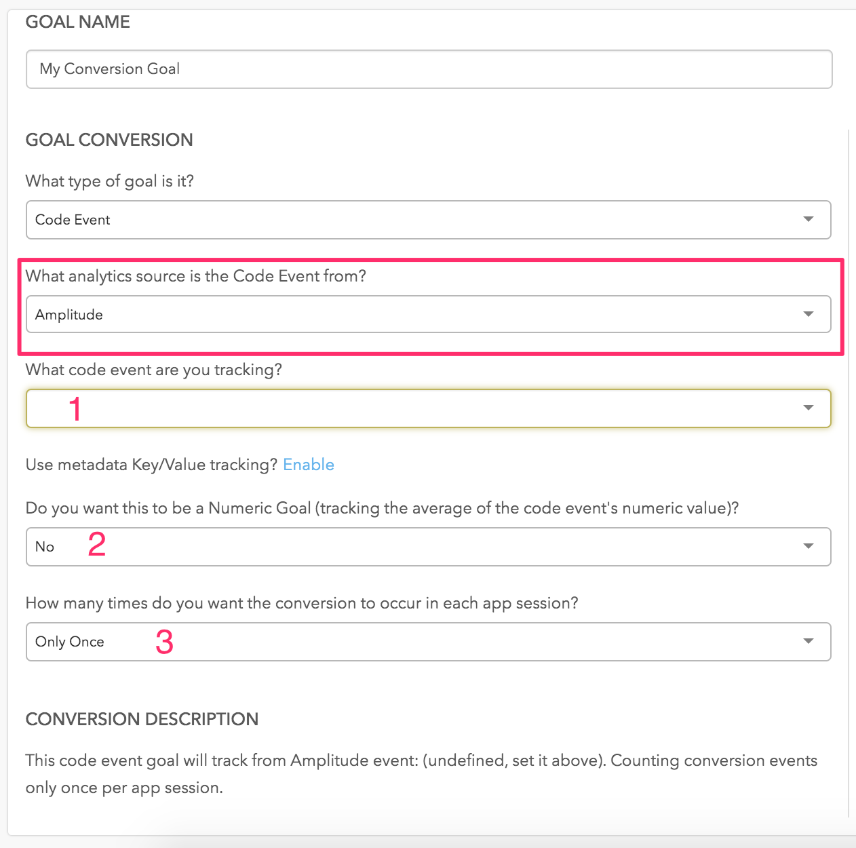Image resolution: width=856 pixels, height=848 pixels.
Task: Click the caret arrow beside Amplitude
Action: pyautogui.click(x=808, y=314)
